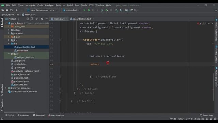Screen dimensions: 218x123
Task: Open the VCS menu
Action: coord(91,5)
